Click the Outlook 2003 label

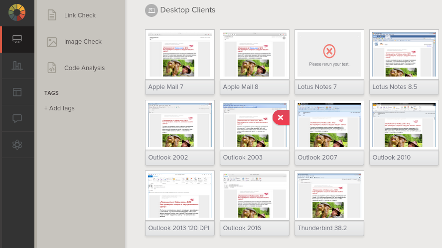(x=243, y=158)
